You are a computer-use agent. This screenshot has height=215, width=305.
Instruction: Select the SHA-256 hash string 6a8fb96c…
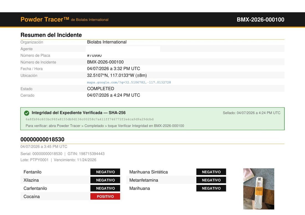[x=90, y=119]
